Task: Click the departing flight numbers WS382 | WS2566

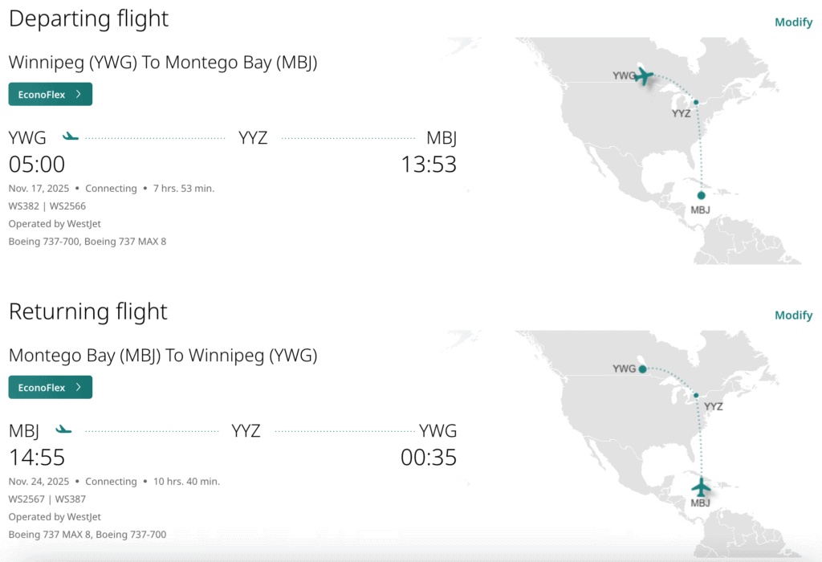Action: point(47,206)
